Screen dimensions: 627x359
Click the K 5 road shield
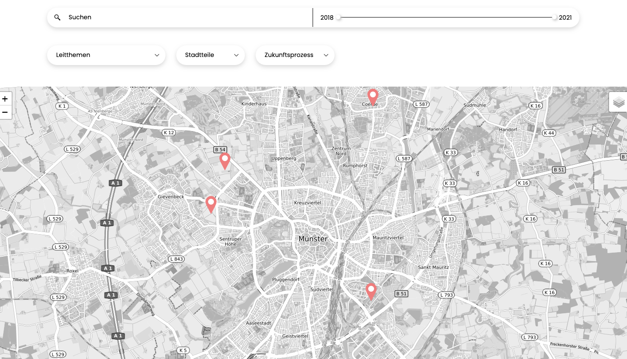(183, 350)
